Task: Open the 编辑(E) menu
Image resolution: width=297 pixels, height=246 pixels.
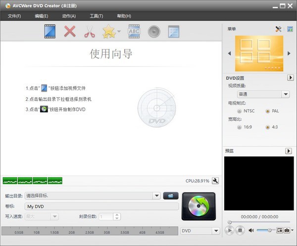Action: point(42,16)
